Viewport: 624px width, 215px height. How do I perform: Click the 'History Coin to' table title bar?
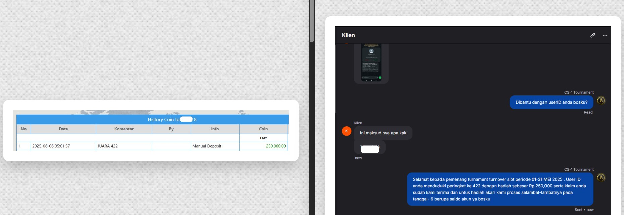click(x=152, y=119)
